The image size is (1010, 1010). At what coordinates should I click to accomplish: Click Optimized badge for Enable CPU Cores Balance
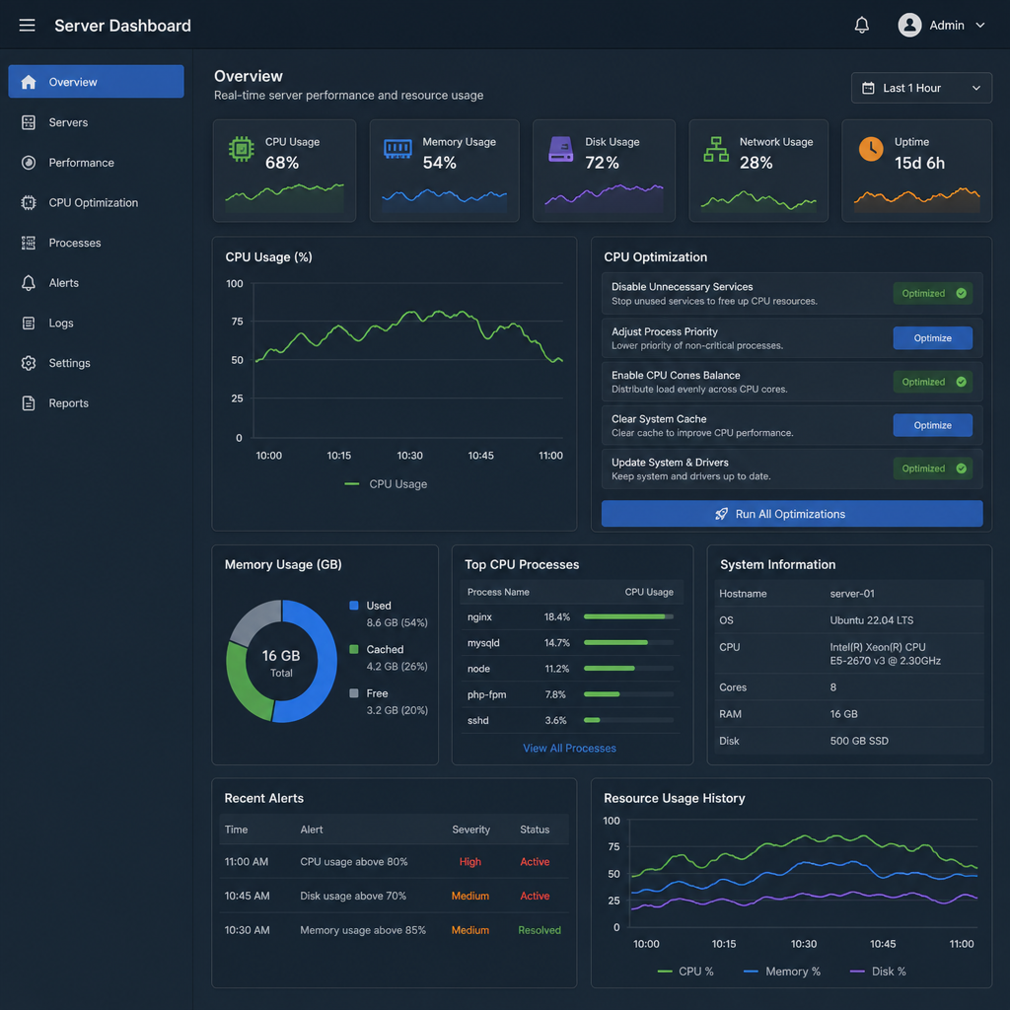pyautogui.click(x=932, y=382)
